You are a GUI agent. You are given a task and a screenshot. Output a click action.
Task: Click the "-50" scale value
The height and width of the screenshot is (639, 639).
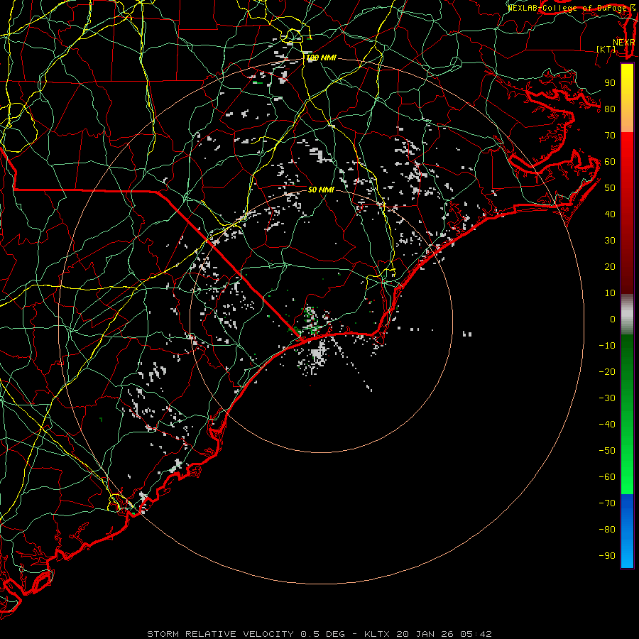pyautogui.click(x=607, y=451)
